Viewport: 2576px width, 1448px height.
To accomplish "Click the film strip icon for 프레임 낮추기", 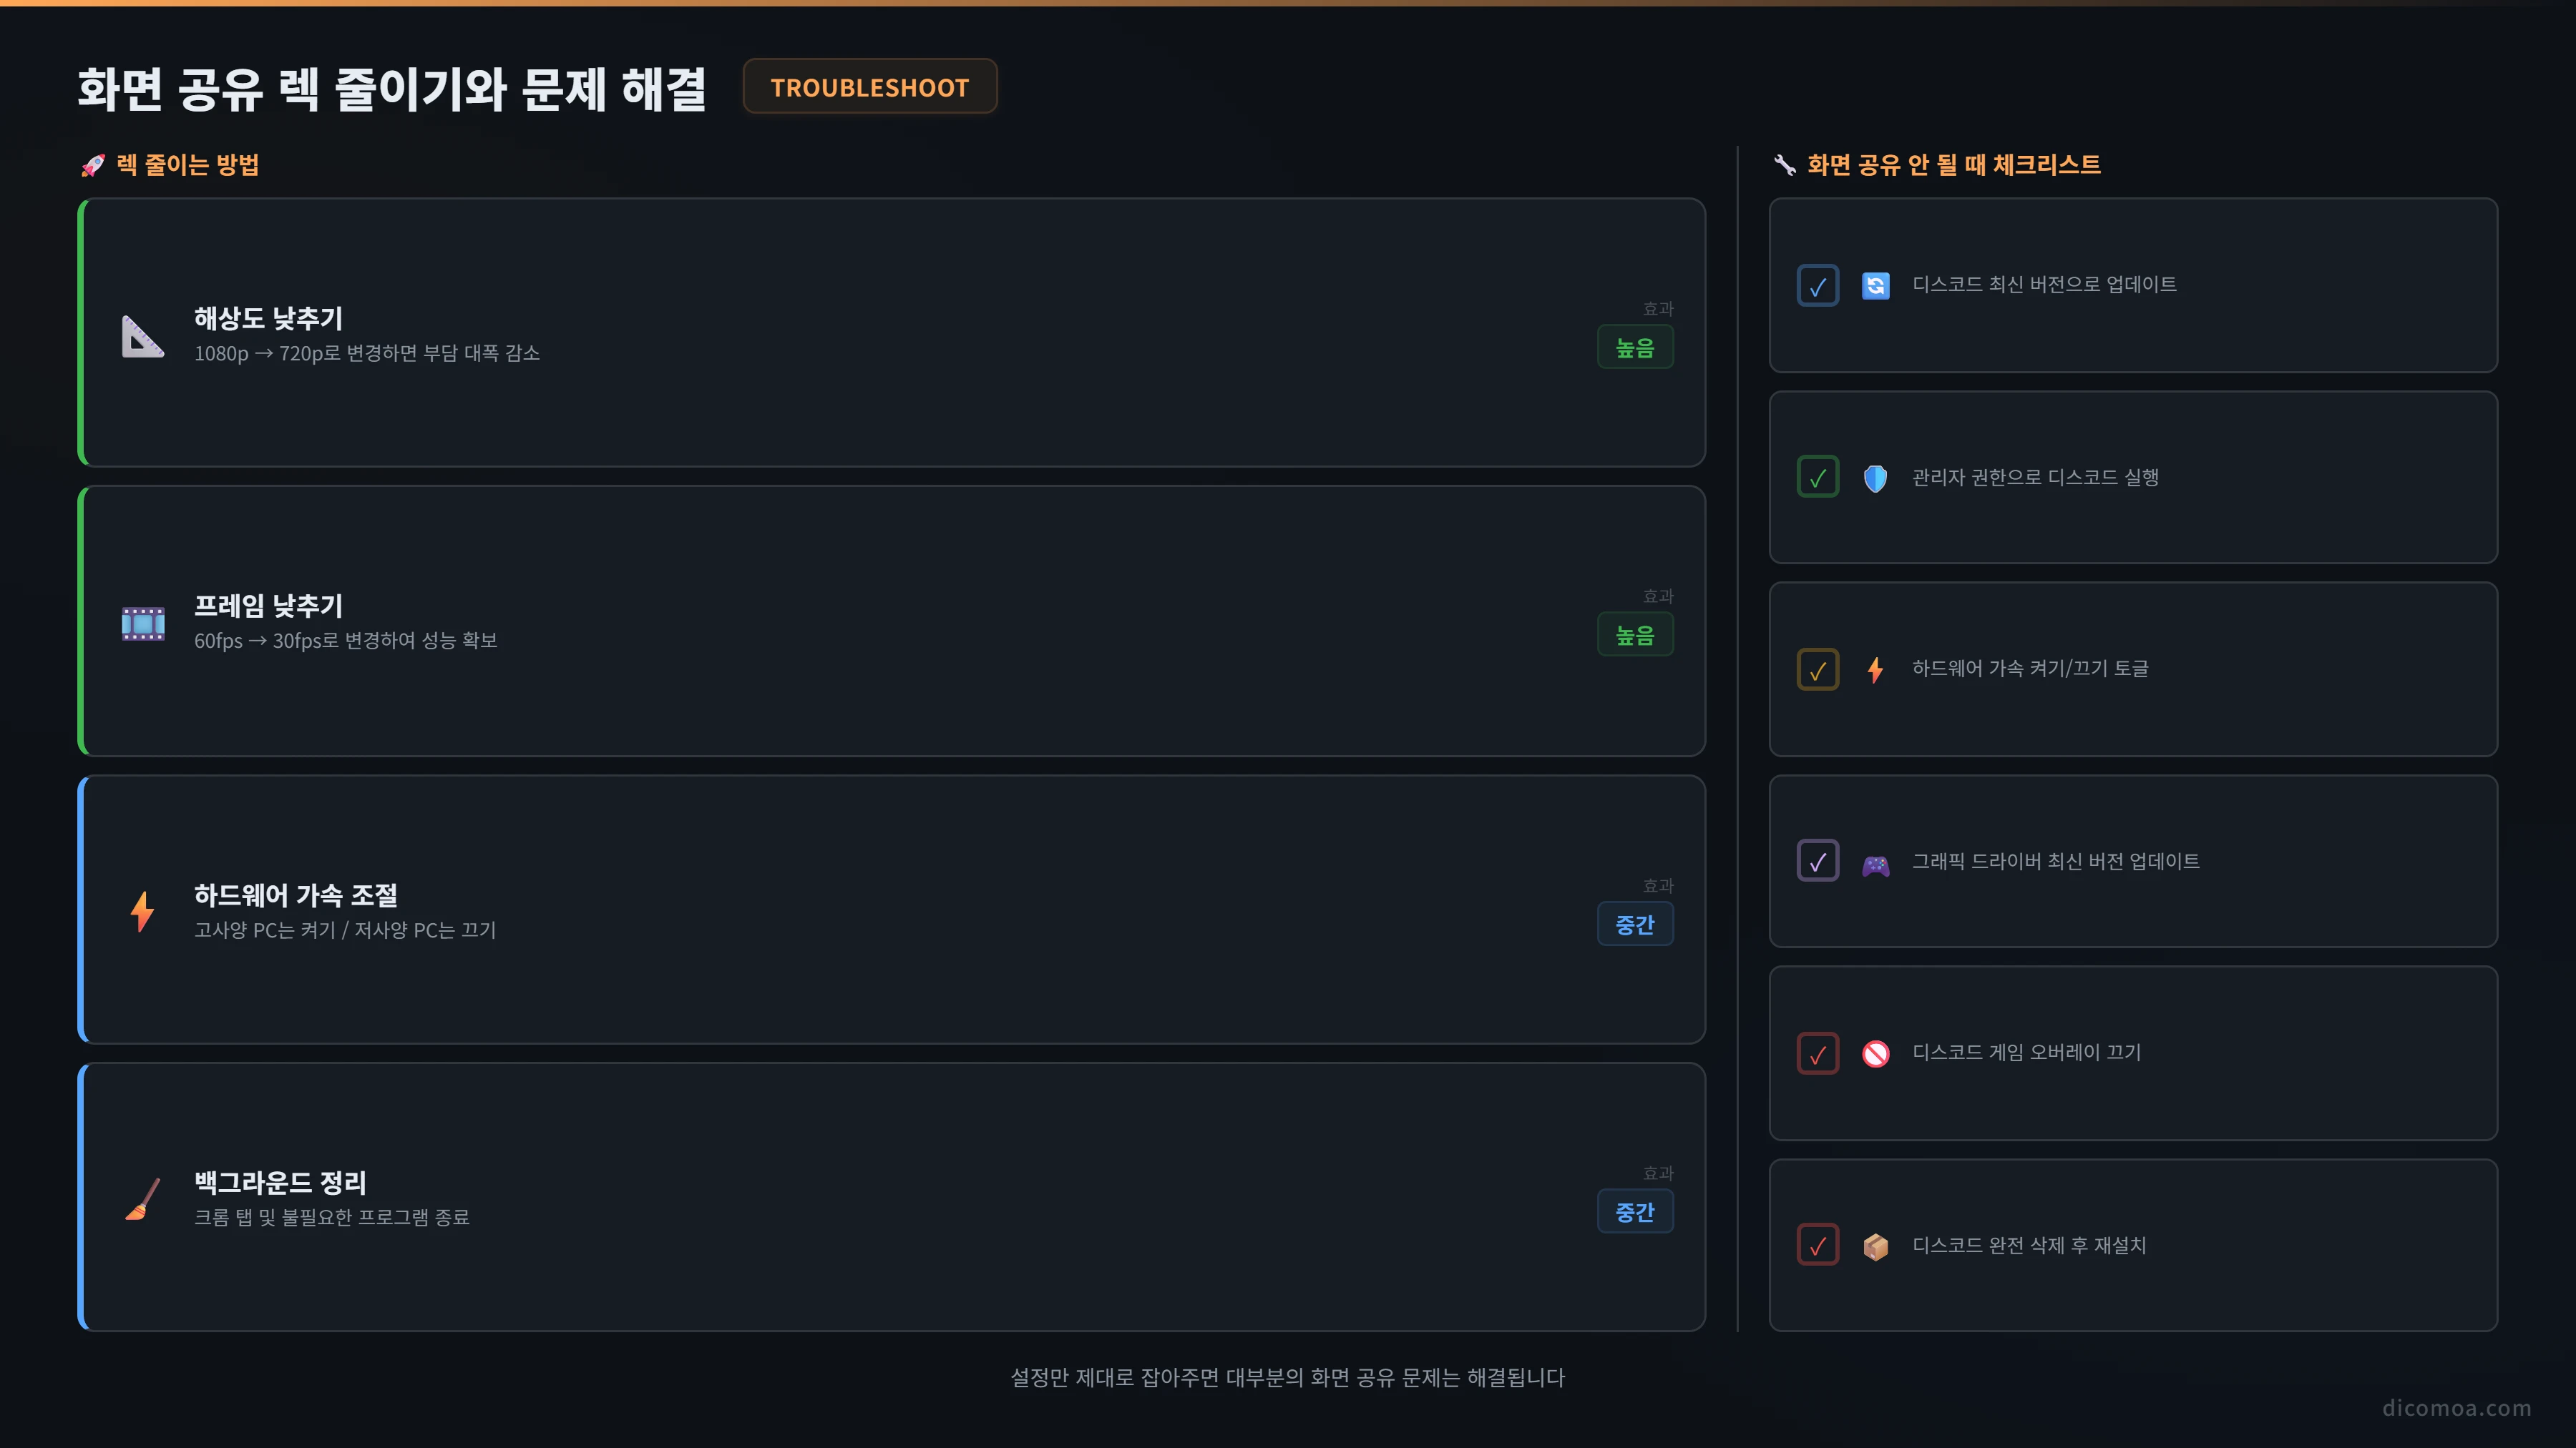I will click(143, 624).
